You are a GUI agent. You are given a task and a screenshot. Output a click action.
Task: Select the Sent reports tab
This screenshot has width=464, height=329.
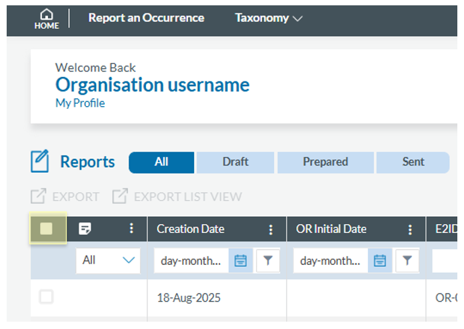coord(413,162)
